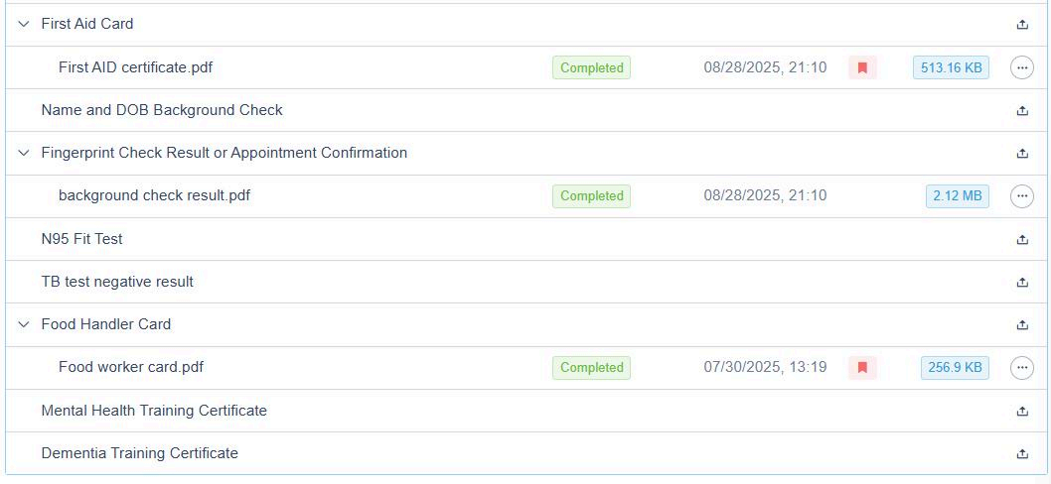Open more options for First AID certificate.pdf
The height and width of the screenshot is (484, 1051).
pyautogui.click(x=1021, y=67)
